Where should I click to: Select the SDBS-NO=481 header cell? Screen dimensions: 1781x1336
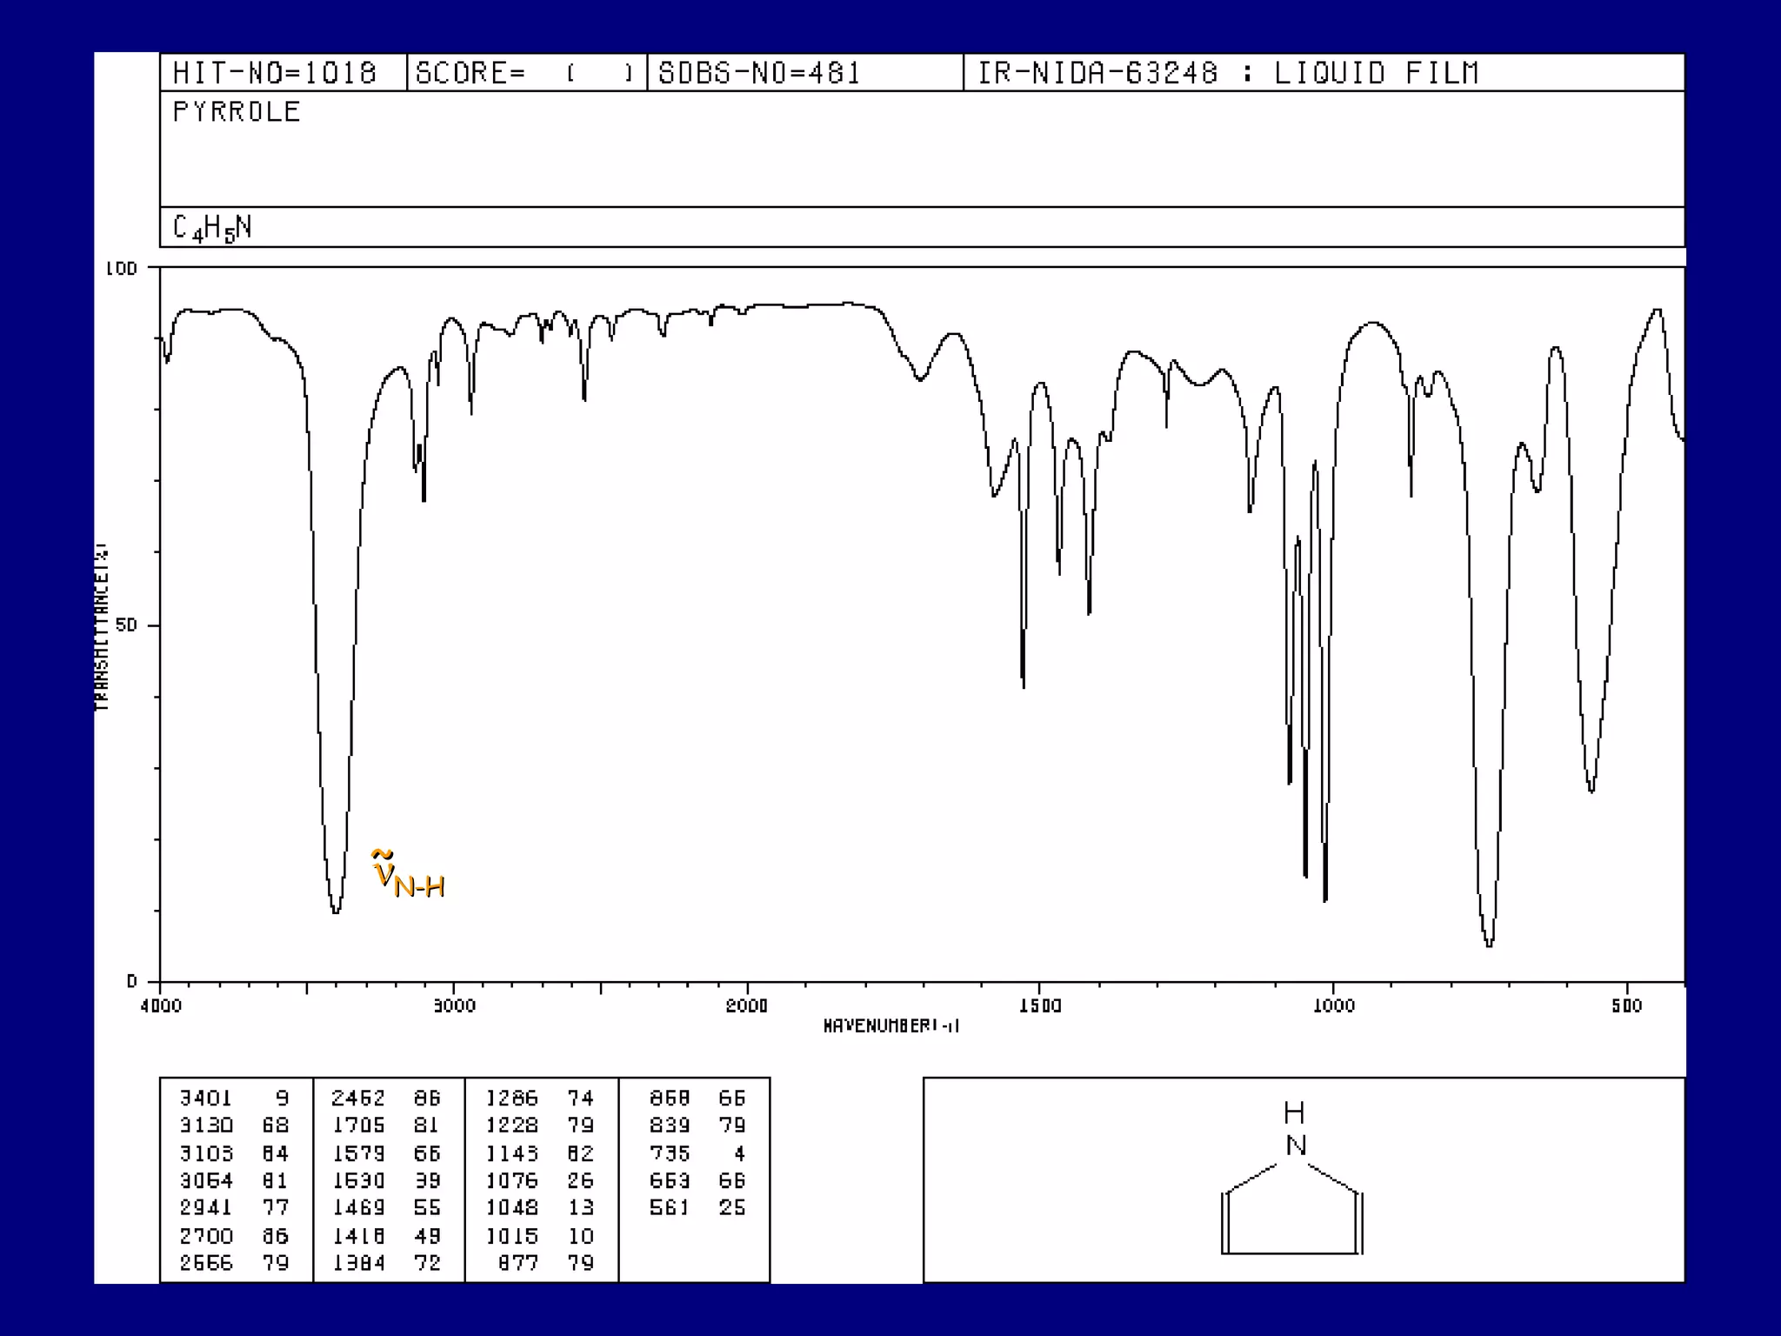pos(758,73)
